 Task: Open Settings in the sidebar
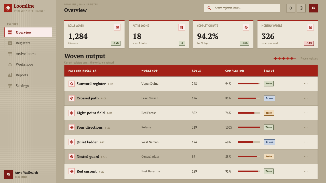coord(28,86)
